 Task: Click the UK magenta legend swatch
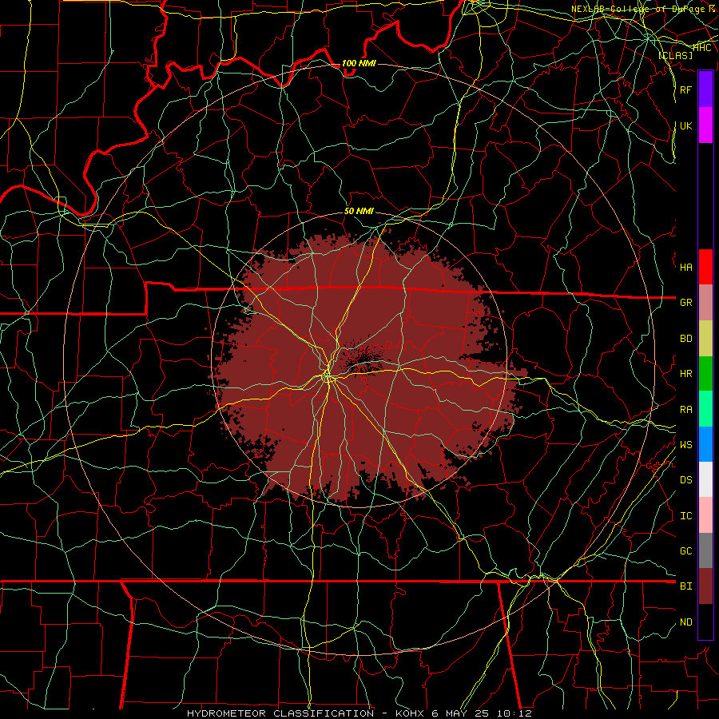click(705, 125)
